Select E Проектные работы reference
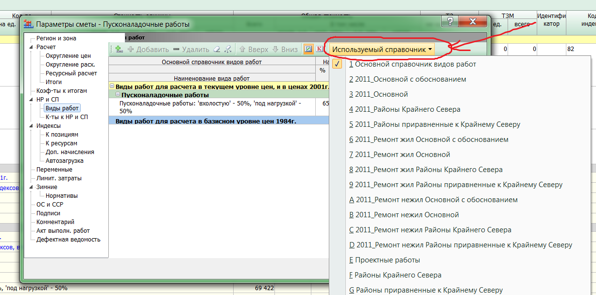This screenshot has width=596, height=295. click(x=384, y=260)
